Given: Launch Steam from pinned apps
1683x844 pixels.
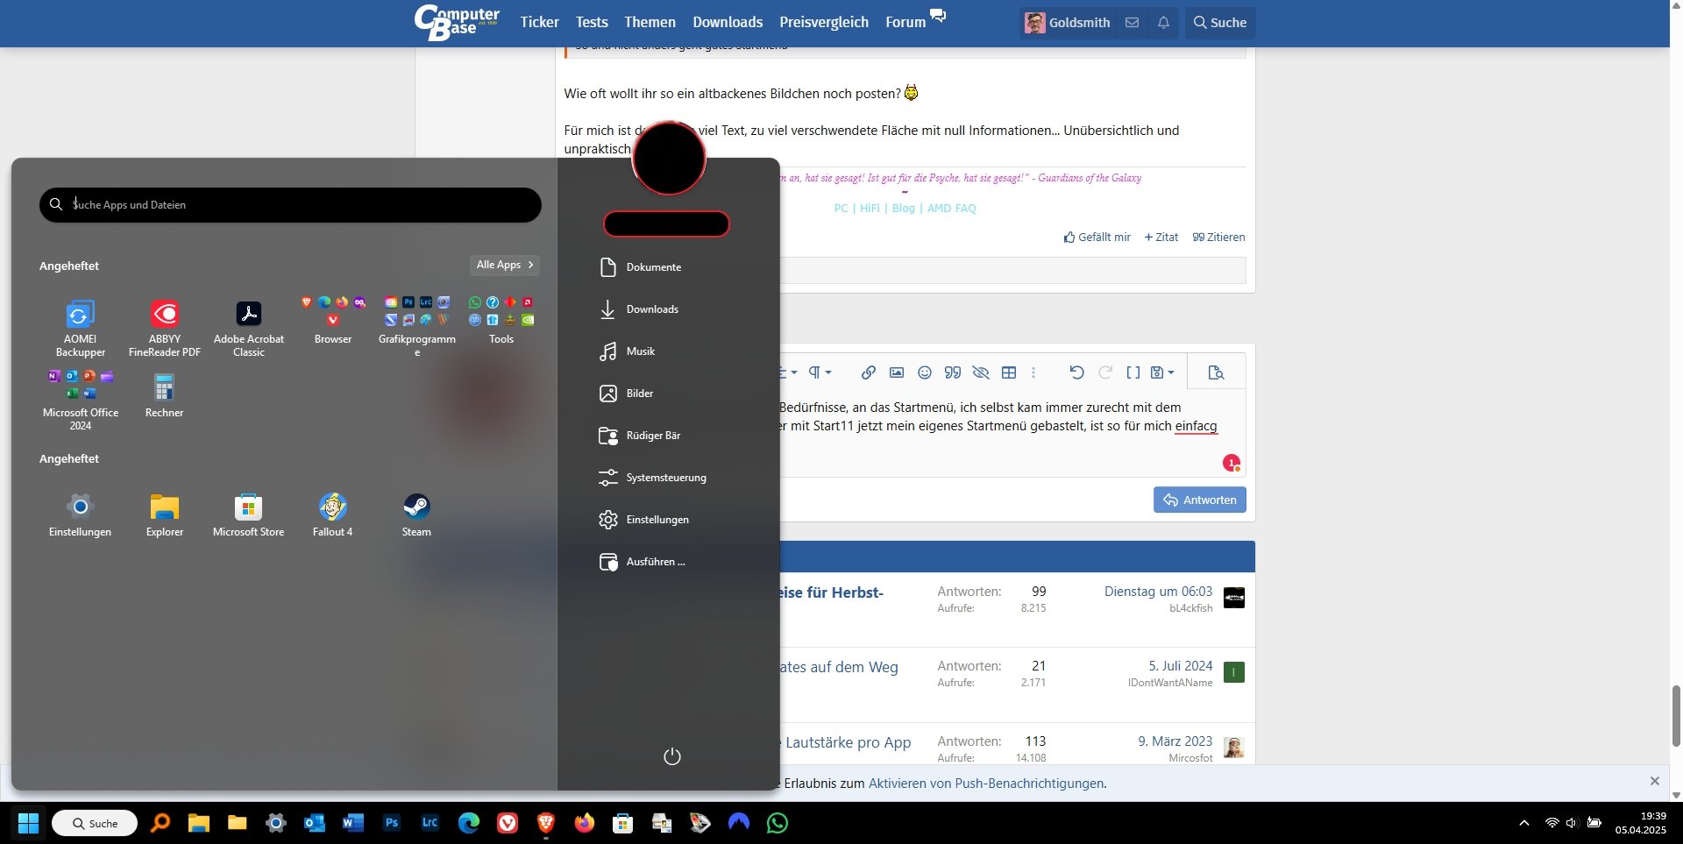Looking at the screenshot, I should 416,514.
